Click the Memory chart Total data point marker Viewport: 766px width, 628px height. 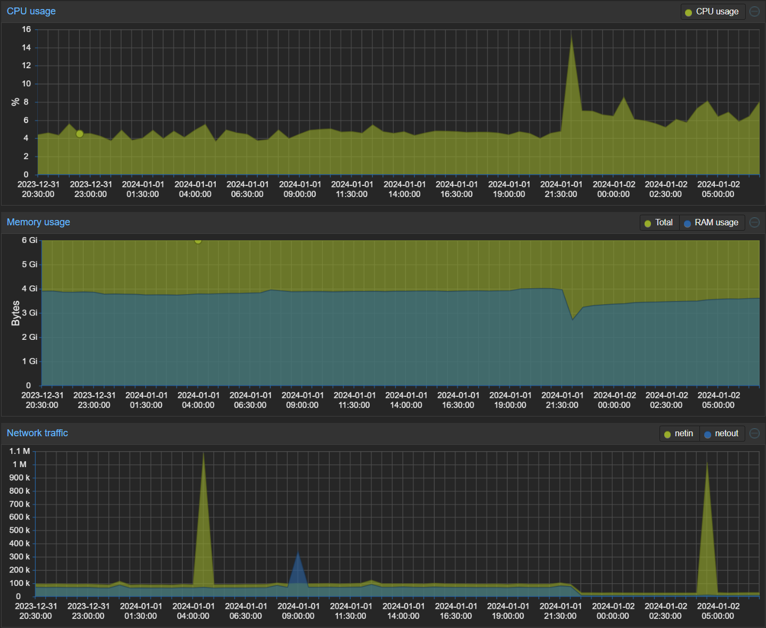point(198,241)
